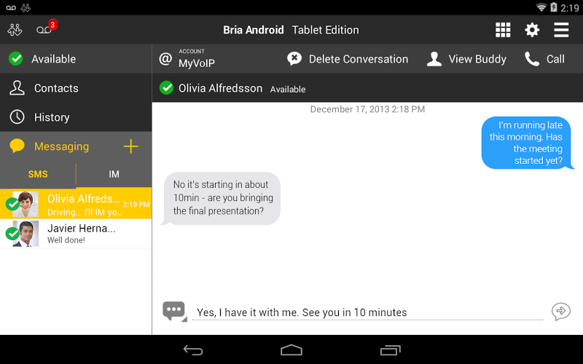The image size is (583, 364).
Task: Click the Delete Conversation X bubble icon
Action: coord(294,59)
